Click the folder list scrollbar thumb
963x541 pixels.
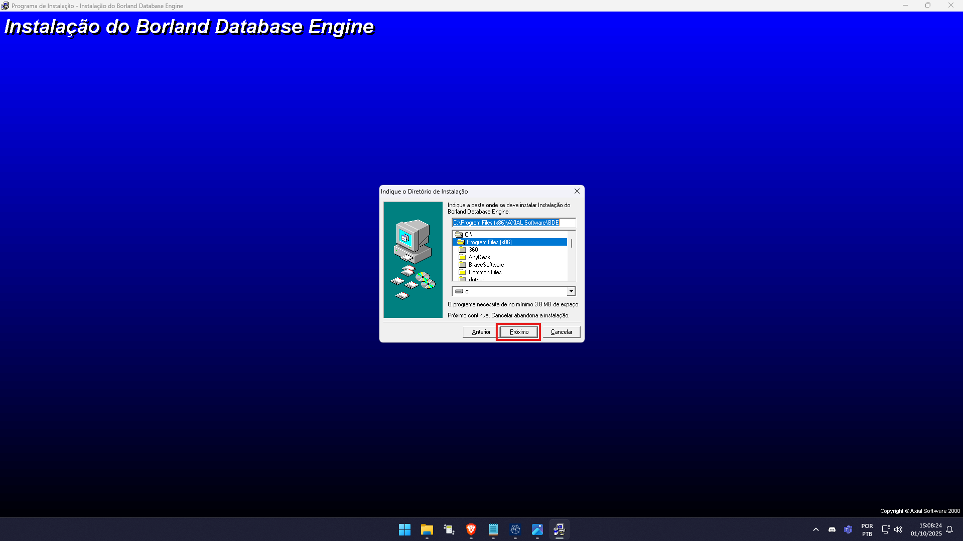(x=571, y=244)
